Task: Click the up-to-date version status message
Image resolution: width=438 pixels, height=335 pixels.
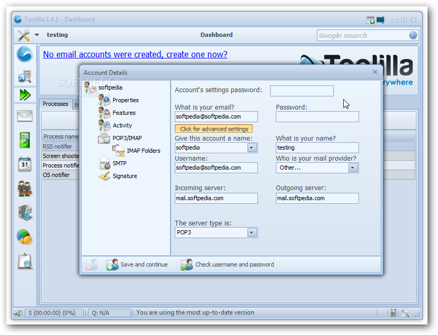Action: [195, 312]
